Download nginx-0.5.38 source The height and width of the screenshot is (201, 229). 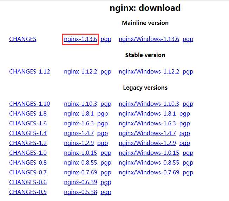pyautogui.click(x=80, y=192)
